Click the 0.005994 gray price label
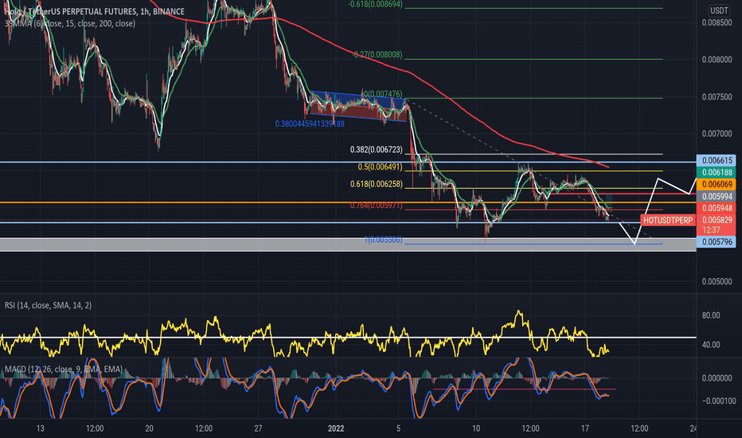This screenshot has height=438, width=742. 716,196
